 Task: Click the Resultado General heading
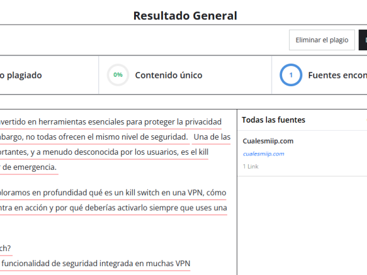tap(185, 16)
